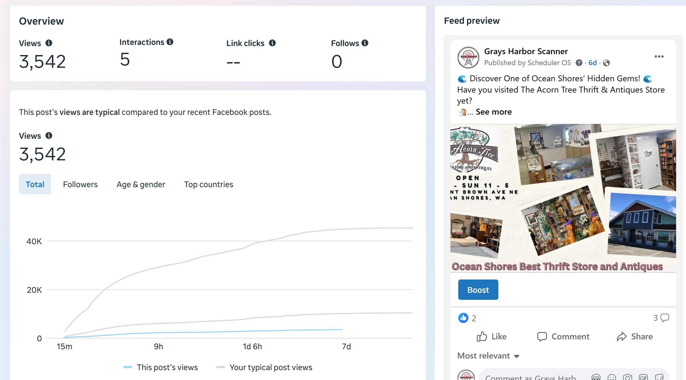
Task: Click the Acorn Tree collage image
Action: [x=563, y=198]
